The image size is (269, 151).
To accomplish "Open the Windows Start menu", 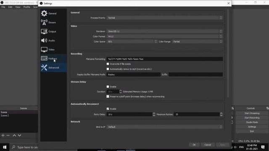I will [x=5, y=147].
